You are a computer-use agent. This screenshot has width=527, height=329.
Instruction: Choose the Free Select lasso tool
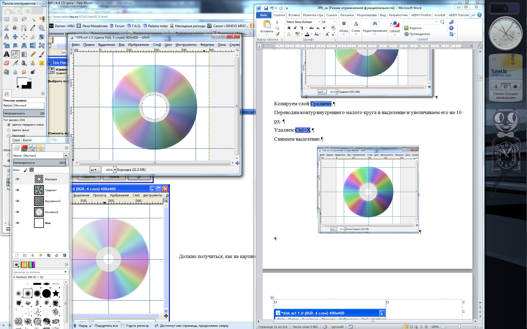click(24, 19)
